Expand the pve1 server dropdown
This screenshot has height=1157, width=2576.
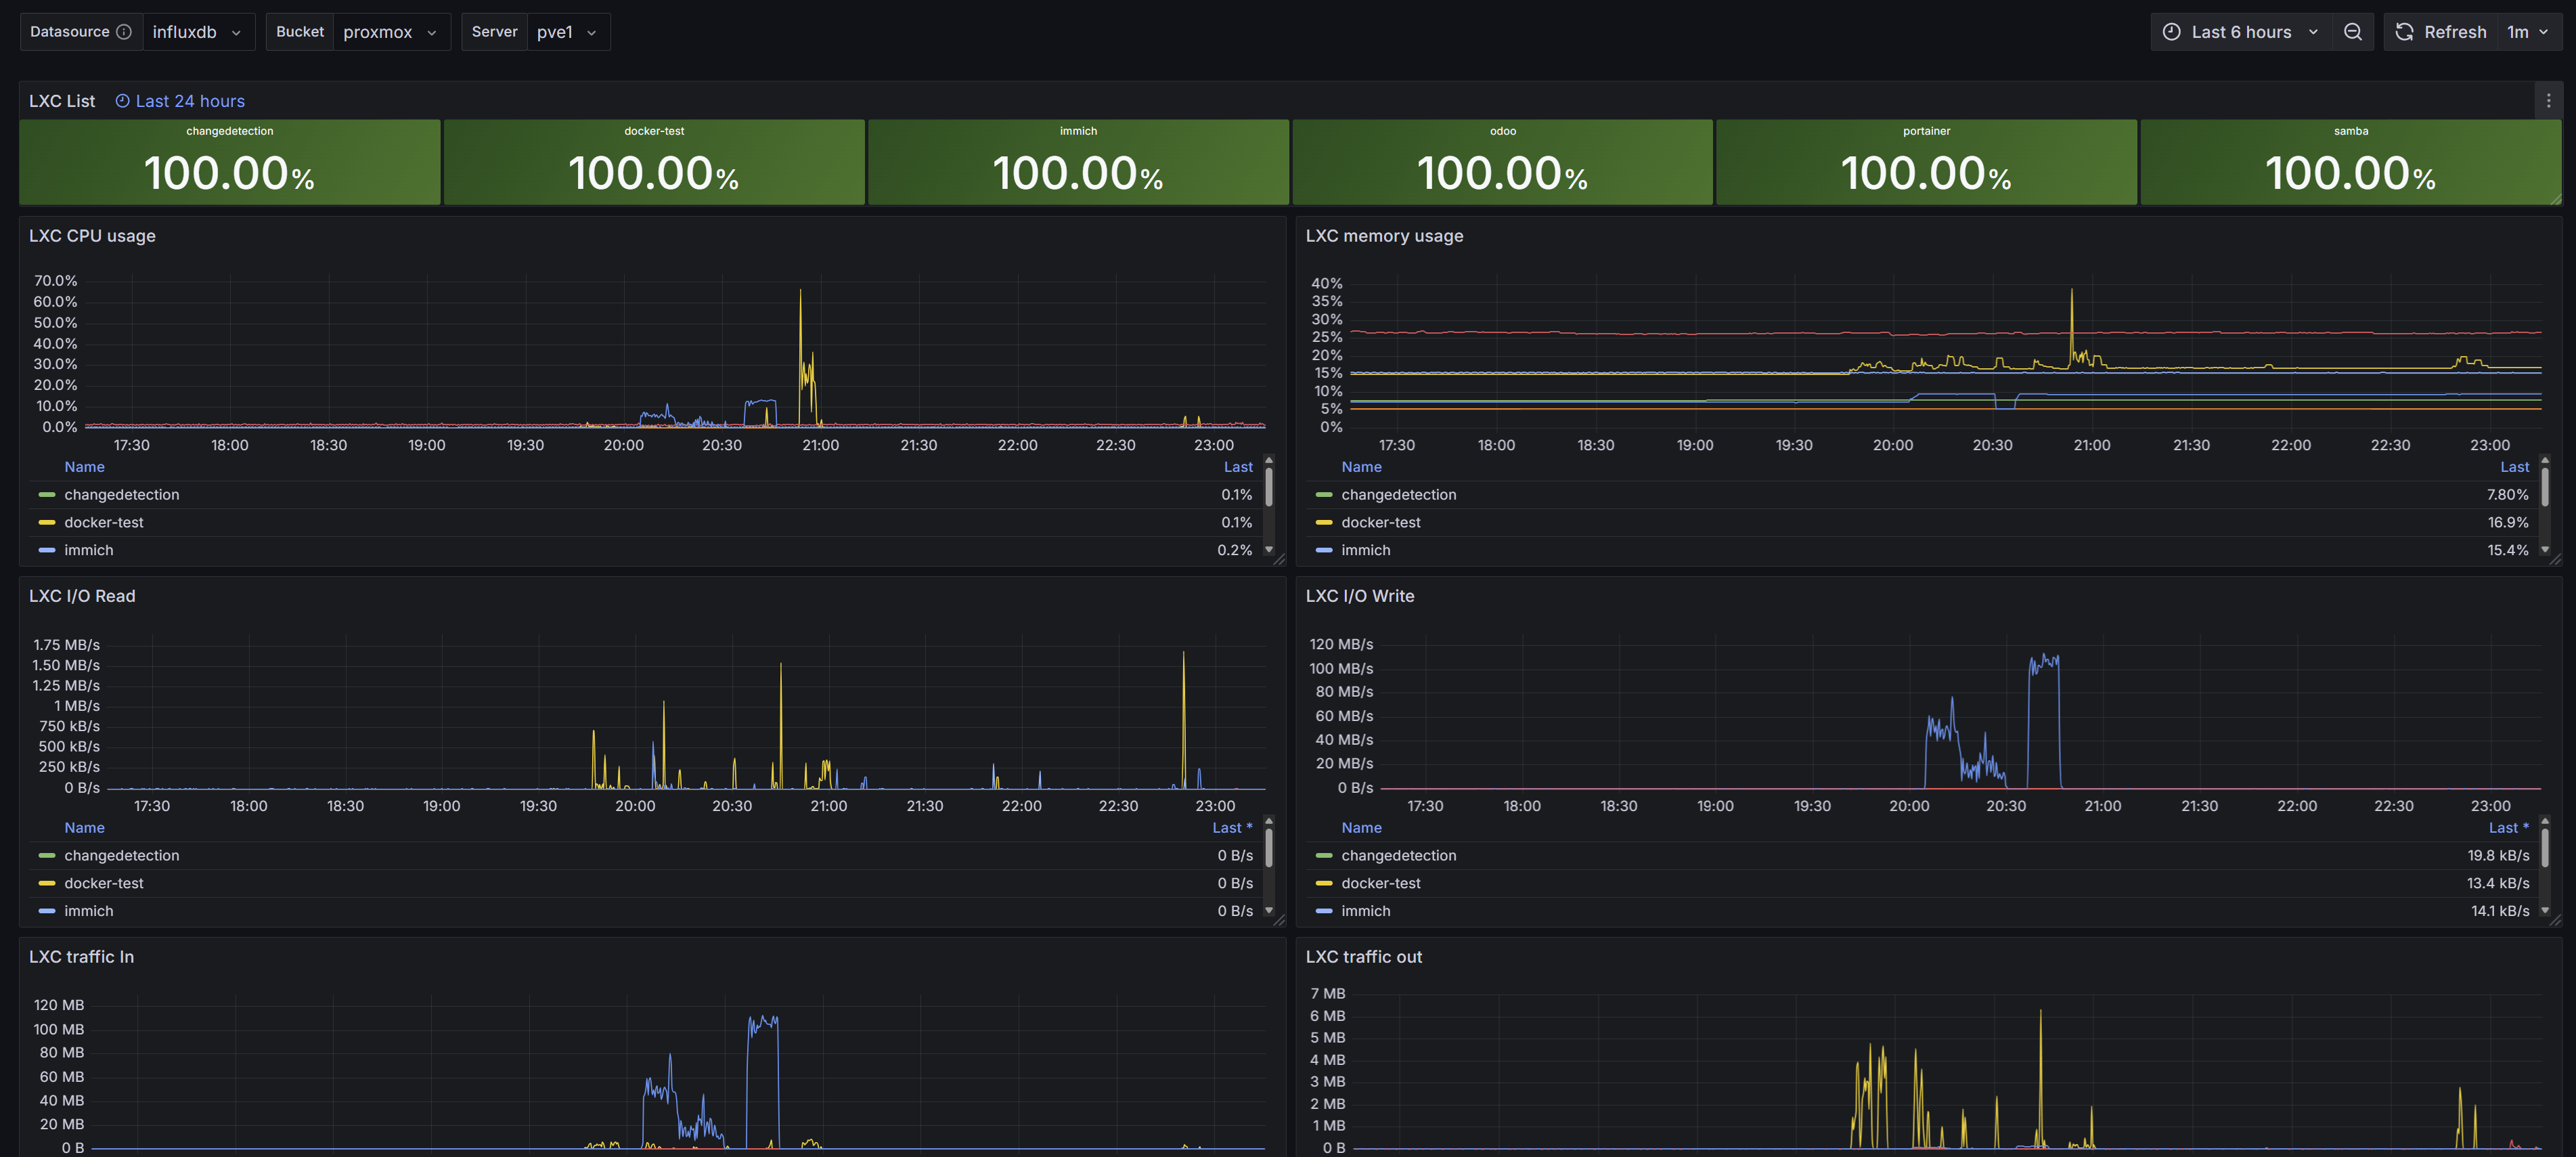pos(566,32)
